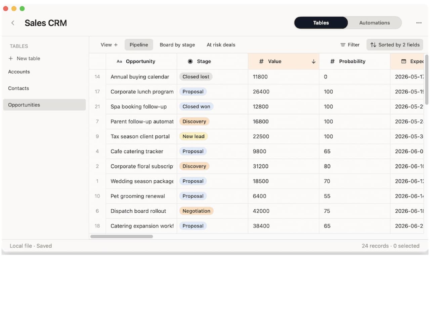
Task: Click the Probability column header
Action: [x=355, y=61]
